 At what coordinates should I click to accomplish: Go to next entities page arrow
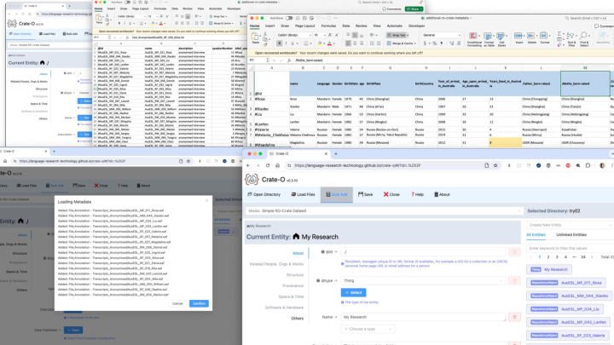592,257
